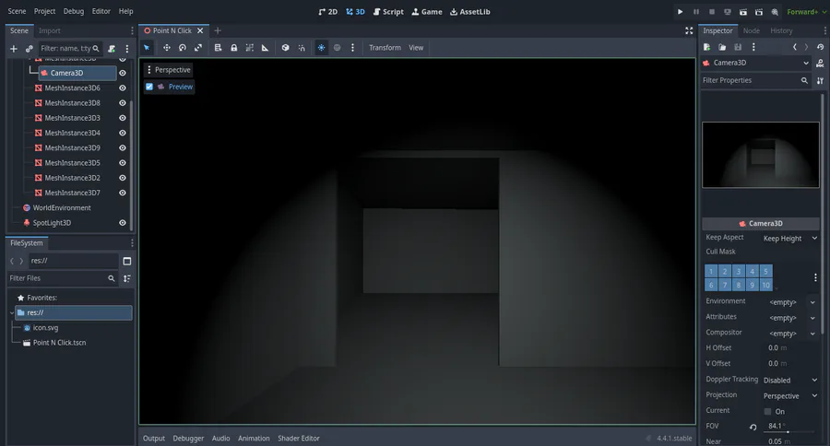Open the Project menu
The width and height of the screenshot is (830, 446).
click(x=44, y=11)
